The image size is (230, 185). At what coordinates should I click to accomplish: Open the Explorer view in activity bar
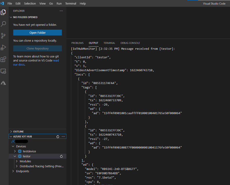tap(4, 12)
